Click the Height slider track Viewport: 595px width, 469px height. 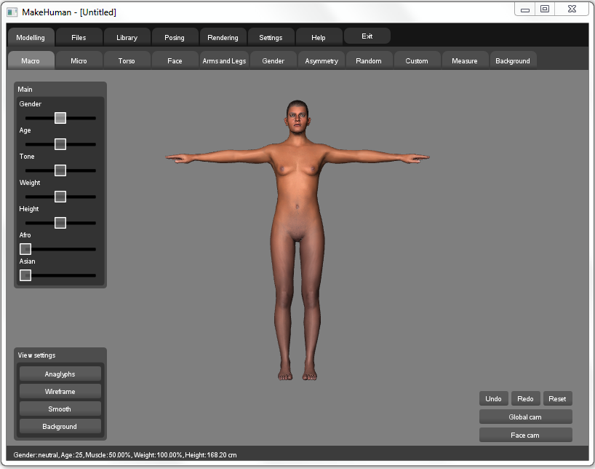[81, 223]
